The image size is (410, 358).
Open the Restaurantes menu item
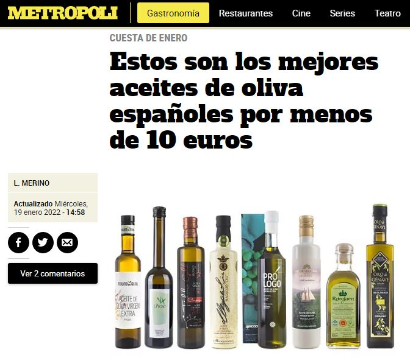pos(245,13)
